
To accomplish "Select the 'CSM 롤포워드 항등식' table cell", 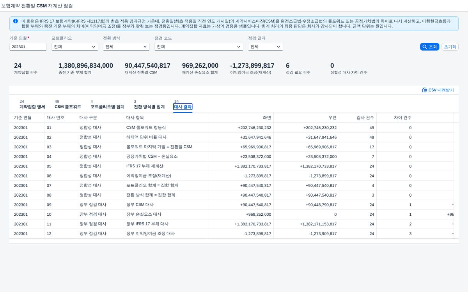I will pyautogui.click(x=166, y=127).
